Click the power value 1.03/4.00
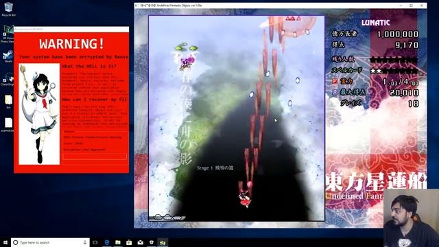 (401, 82)
